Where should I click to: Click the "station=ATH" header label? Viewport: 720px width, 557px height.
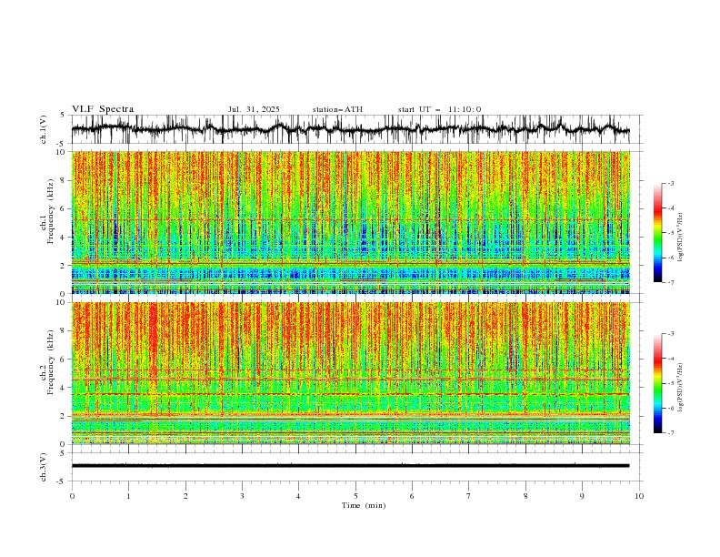click(x=337, y=109)
